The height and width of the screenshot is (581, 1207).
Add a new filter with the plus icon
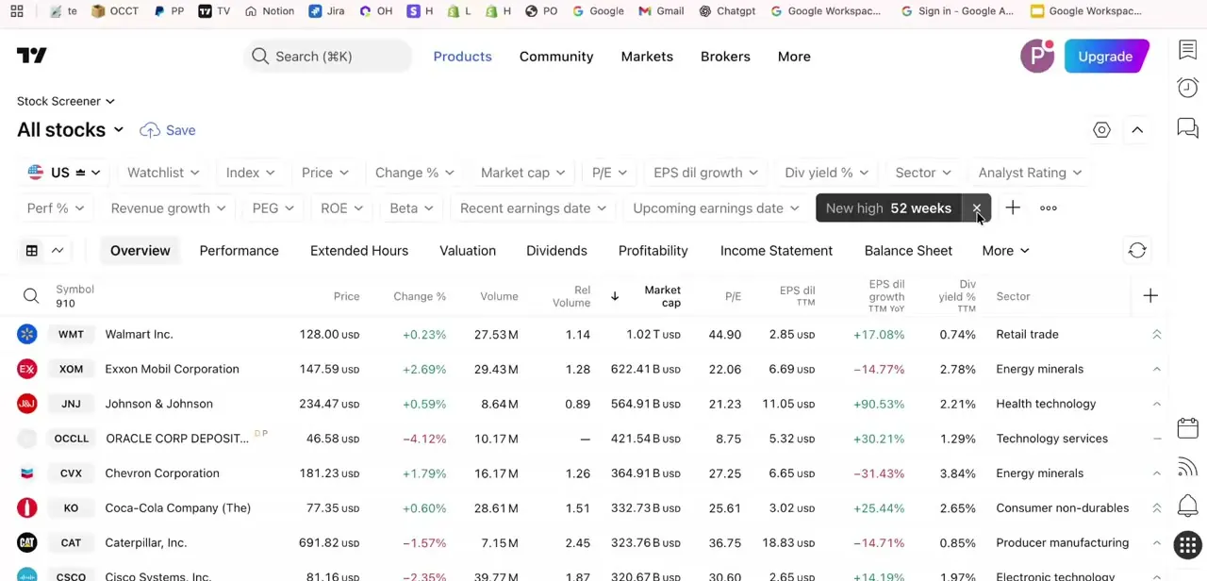click(x=1013, y=208)
